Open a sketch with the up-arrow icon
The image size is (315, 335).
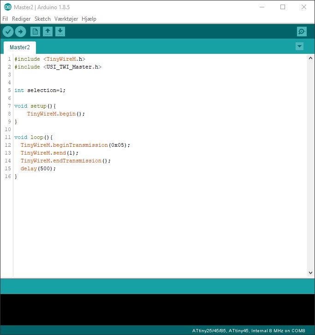point(48,32)
